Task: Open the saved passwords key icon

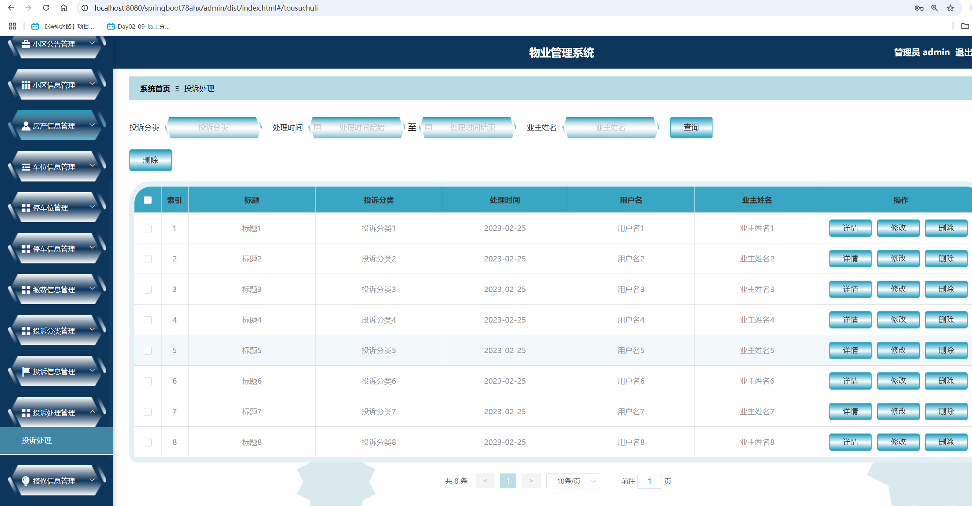Action: coord(919,8)
